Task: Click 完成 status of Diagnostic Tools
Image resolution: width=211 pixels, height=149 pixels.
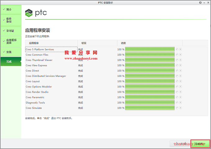Action: click(x=80, y=103)
